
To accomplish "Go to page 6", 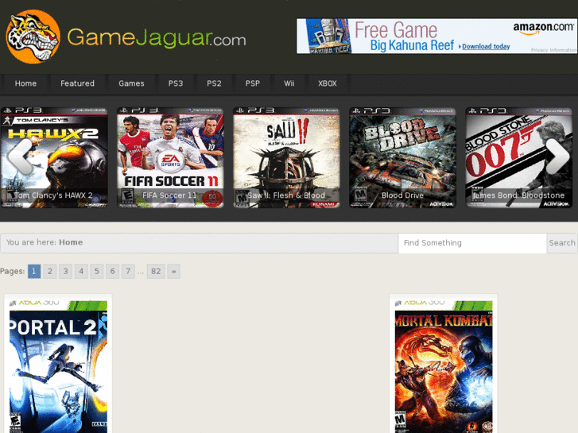I will coord(112,272).
